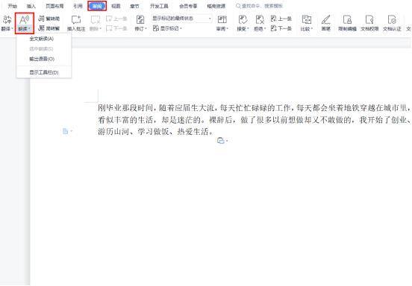Switch to the 开发工具 tab
This screenshot has height=286, width=412.
(159, 6)
